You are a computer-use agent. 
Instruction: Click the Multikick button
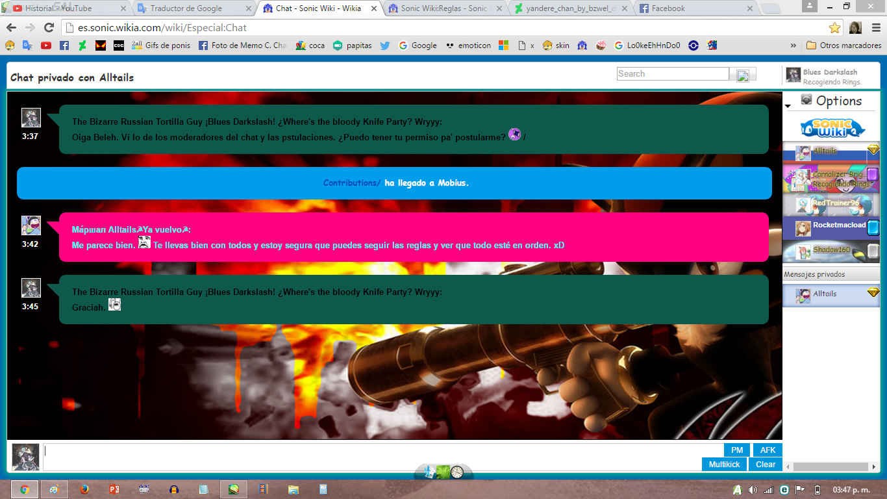coord(724,465)
